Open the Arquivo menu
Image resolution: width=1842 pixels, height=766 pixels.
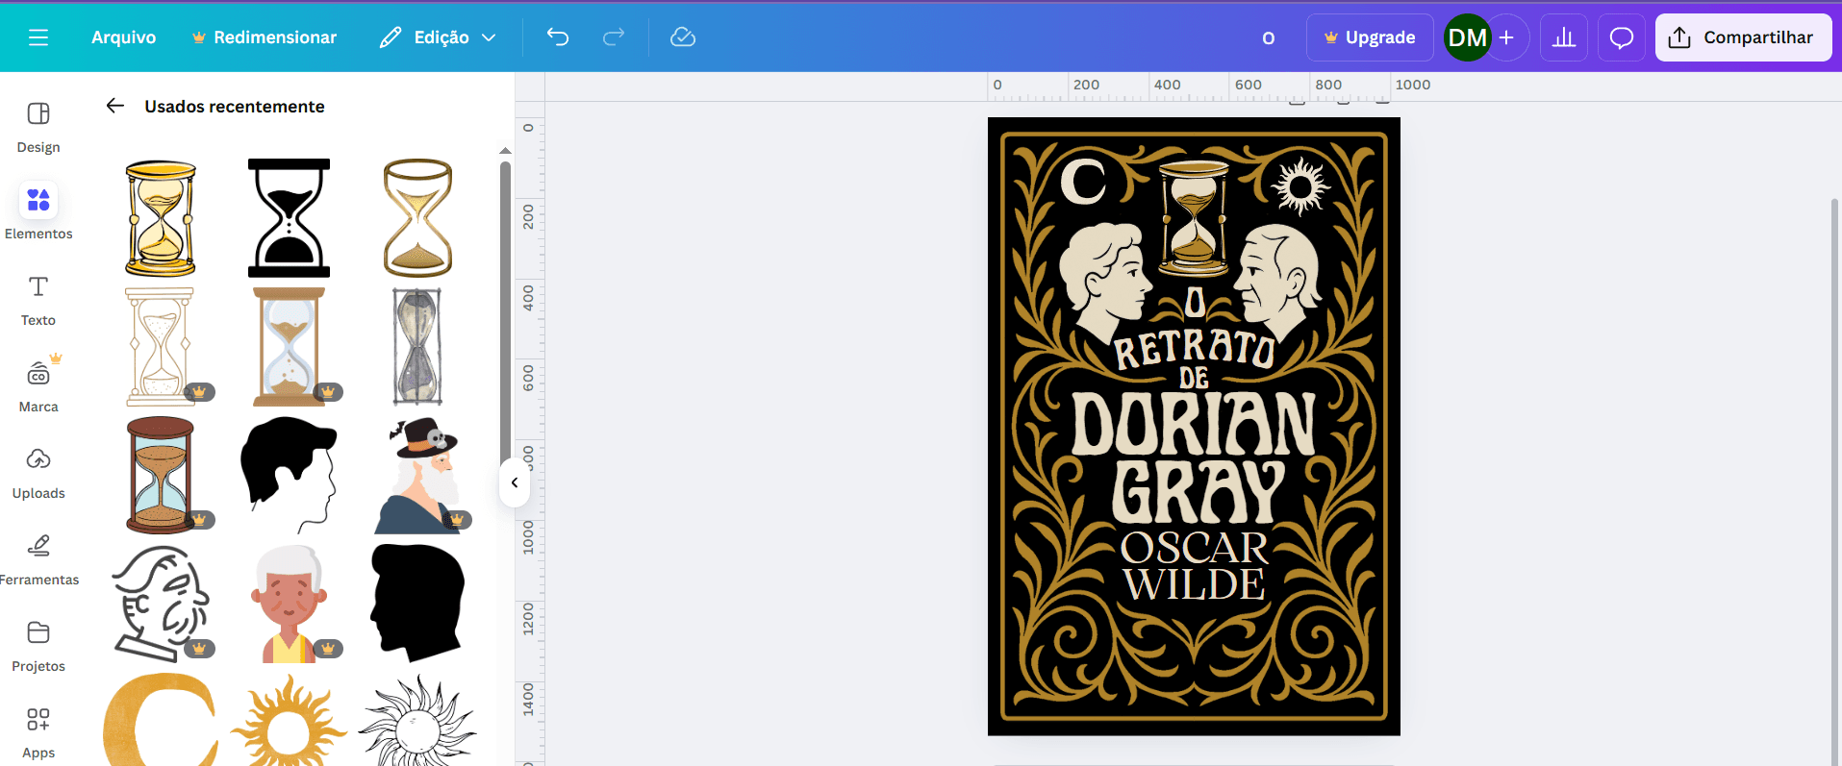[123, 37]
